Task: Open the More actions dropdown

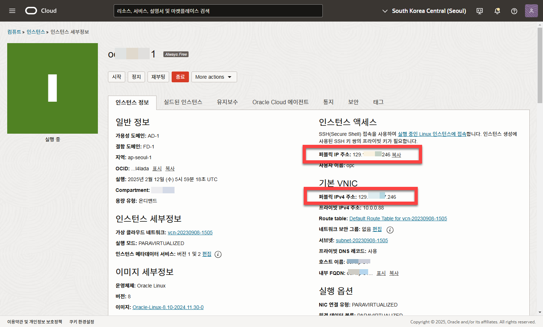Action: click(214, 77)
